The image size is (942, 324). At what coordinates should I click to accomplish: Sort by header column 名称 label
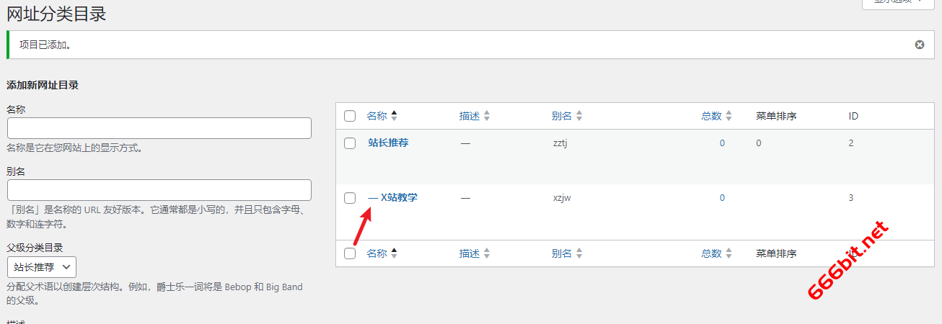(377, 116)
